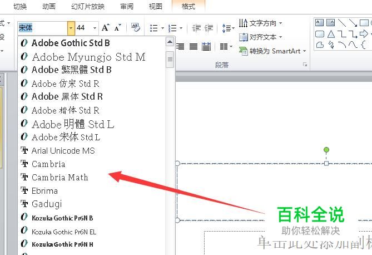Insert a vertical text box shape
Viewport: 372px width, 255px height.
pyautogui.click(x=330, y=23)
